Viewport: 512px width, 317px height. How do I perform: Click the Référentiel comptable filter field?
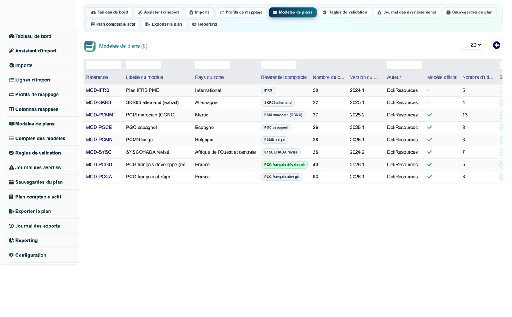point(278,65)
